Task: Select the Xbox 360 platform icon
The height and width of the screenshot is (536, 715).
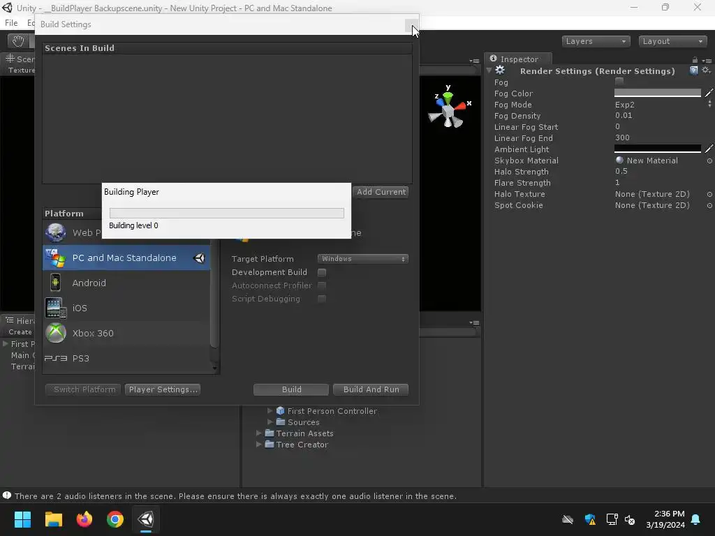Action: click(56, 333)
